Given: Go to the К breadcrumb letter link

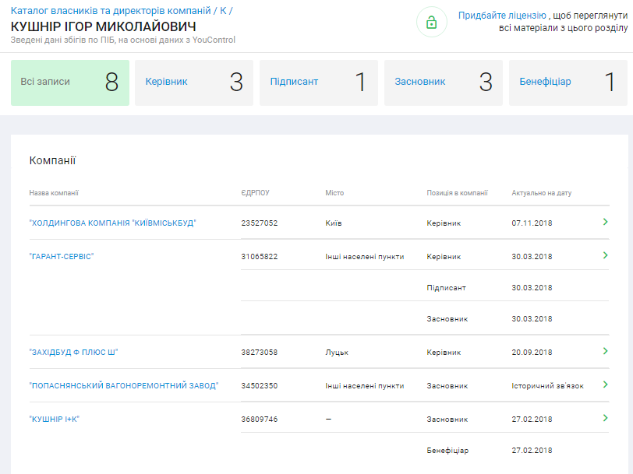Looking at the screenshot, I should pyautogui.click(x=223, y=11).
